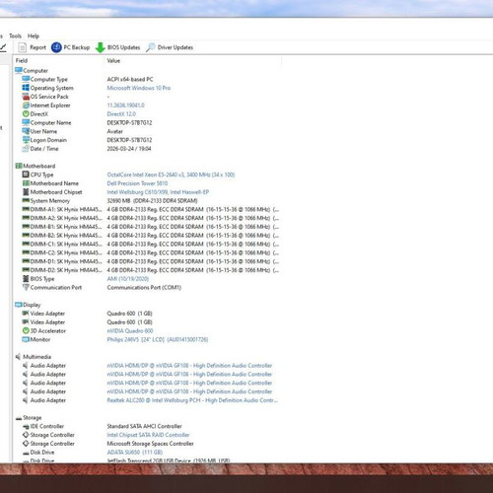Click the Storage section icon
Image resolution: width=493 pixels, height=493 pixels.
[x=19, y=418]
